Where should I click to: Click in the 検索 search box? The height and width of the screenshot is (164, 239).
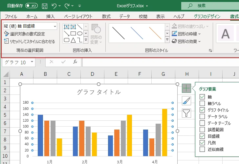[x=210, y=6]
